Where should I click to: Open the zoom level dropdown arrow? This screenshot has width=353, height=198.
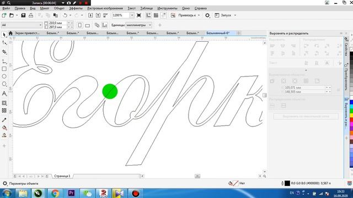pyautogui.click(x=132, y=15)
